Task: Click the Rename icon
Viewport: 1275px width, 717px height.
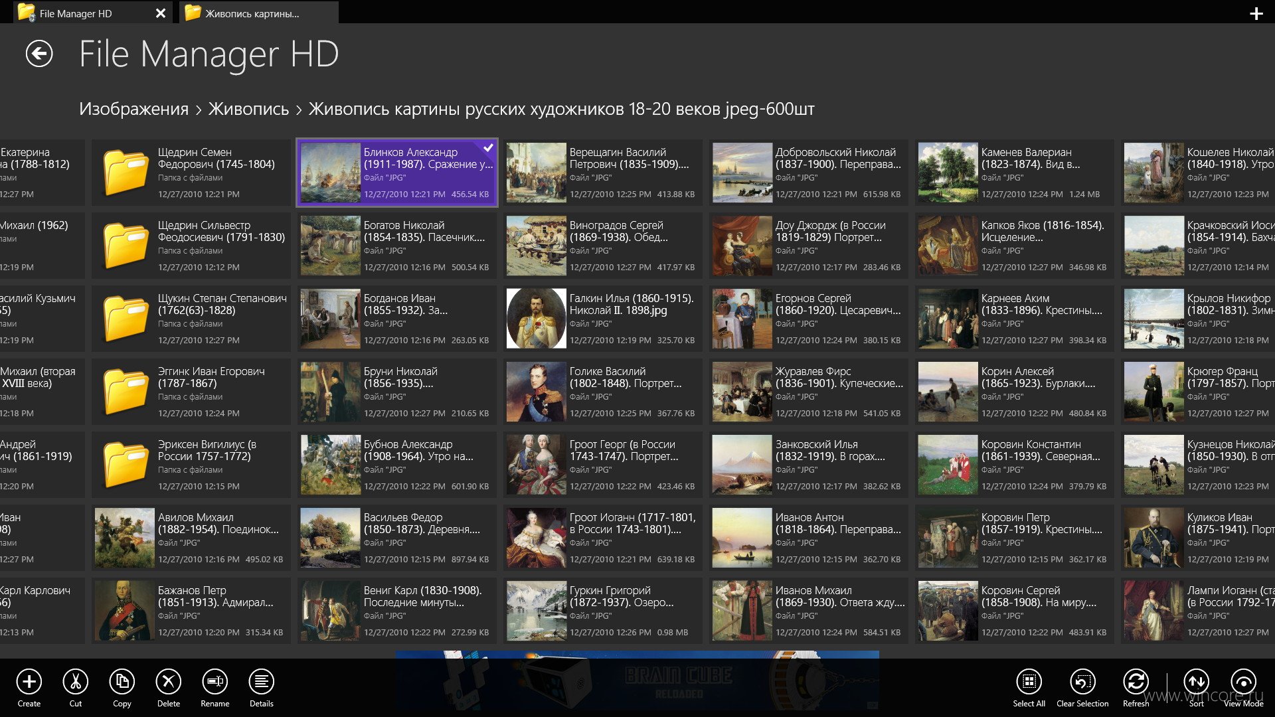Action: coord(215,682)
